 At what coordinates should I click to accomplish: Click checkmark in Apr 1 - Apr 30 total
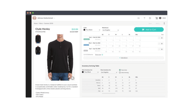point(159,49)
